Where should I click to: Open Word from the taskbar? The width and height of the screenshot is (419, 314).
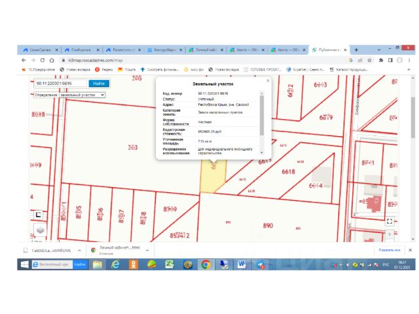(x=242, y=264)
